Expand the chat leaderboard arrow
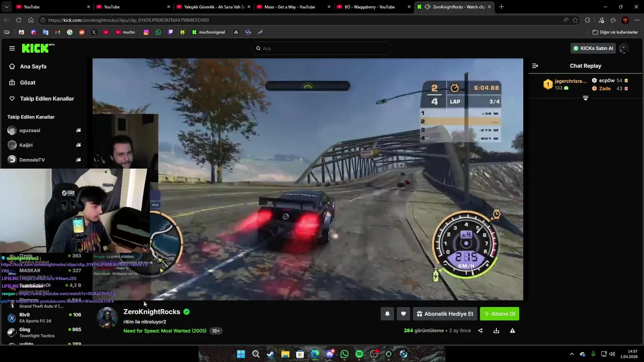 [x=585, y=98]
